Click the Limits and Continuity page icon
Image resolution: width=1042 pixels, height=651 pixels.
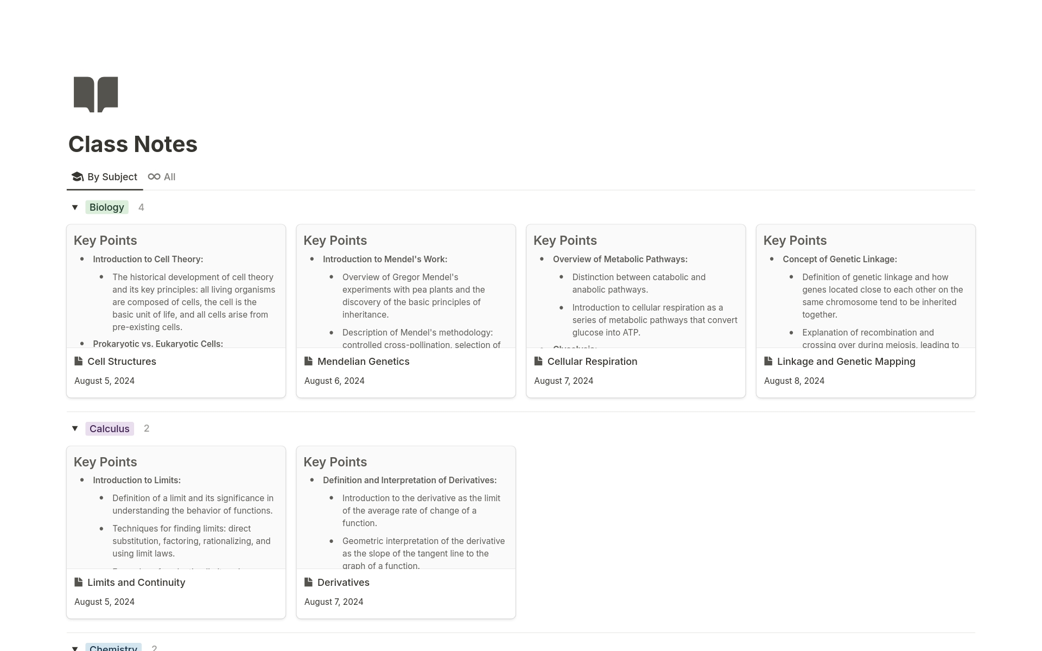tap(79, 583)
